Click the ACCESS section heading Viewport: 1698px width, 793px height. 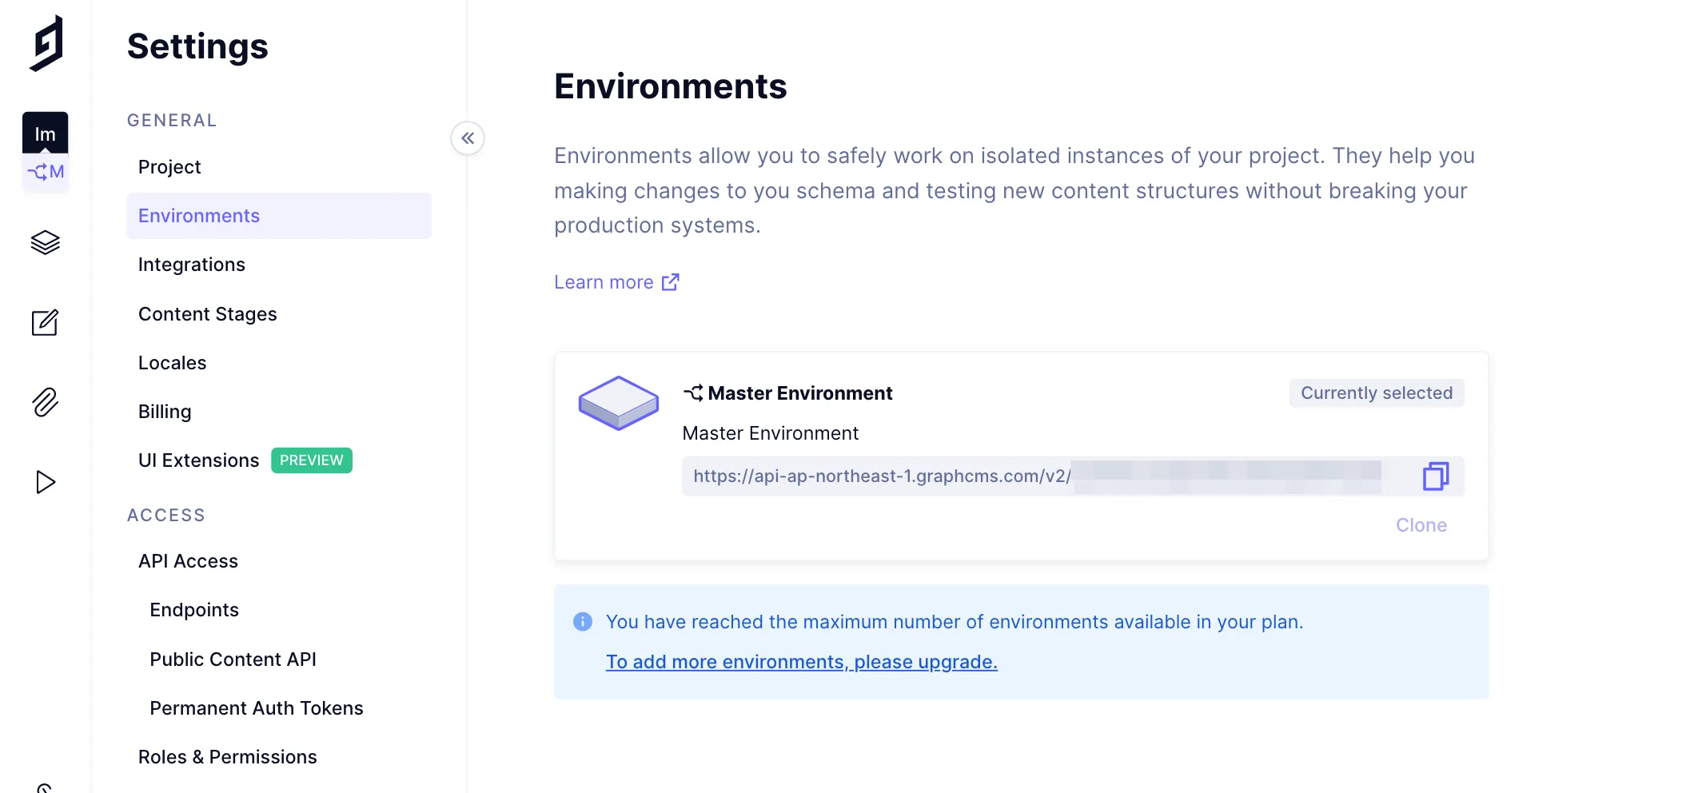click(x=166, y=516)
